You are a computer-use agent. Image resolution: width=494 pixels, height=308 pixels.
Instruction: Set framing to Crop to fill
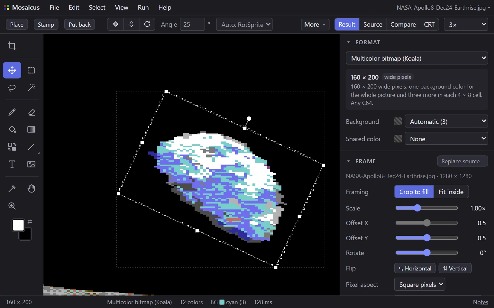pyautogui.click(x=414, y=192)
